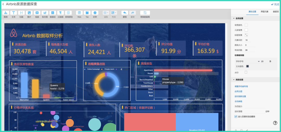Pick the 元素背景 color swatch
Screen dimensions: 281x132
pos(246,30)
